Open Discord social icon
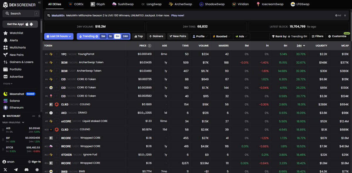This screenshot has height=173, width=352. click(26, 169)
